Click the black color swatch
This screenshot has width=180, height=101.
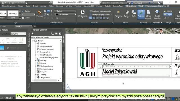pyautogui.click(x=57, y=15)
